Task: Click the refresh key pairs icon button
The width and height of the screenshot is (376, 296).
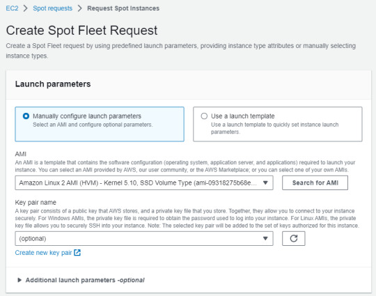Action: (294, 238)
